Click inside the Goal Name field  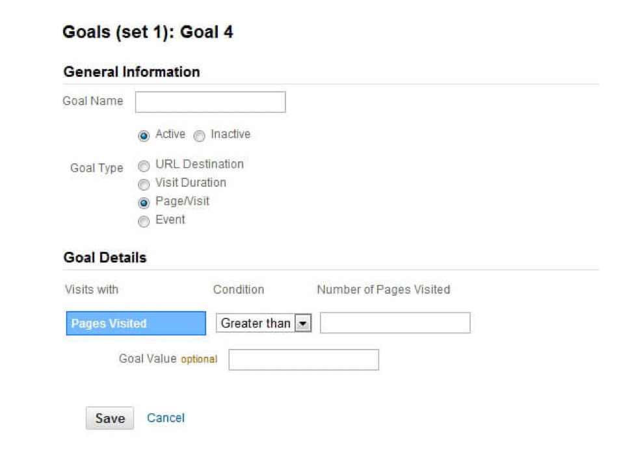point(209,102)
